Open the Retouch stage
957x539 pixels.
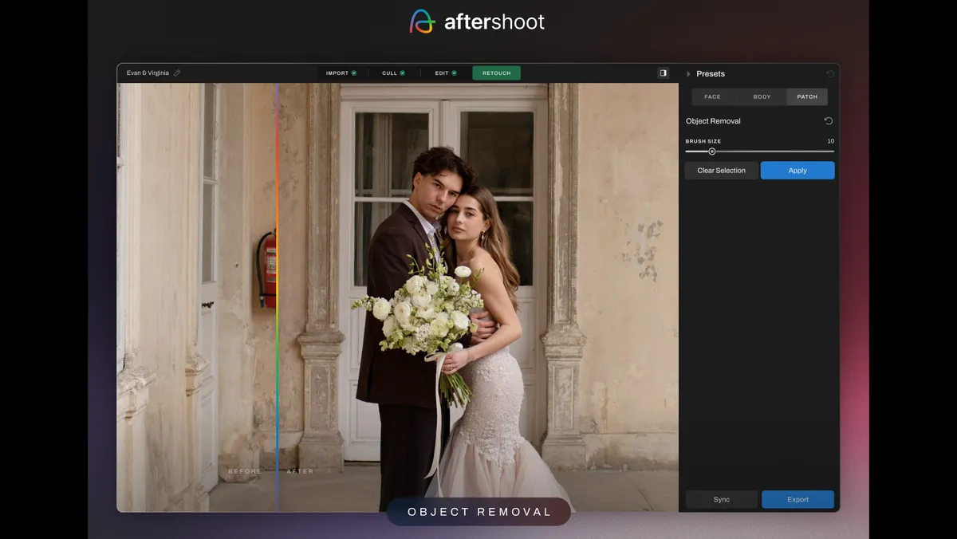point(496,73)
